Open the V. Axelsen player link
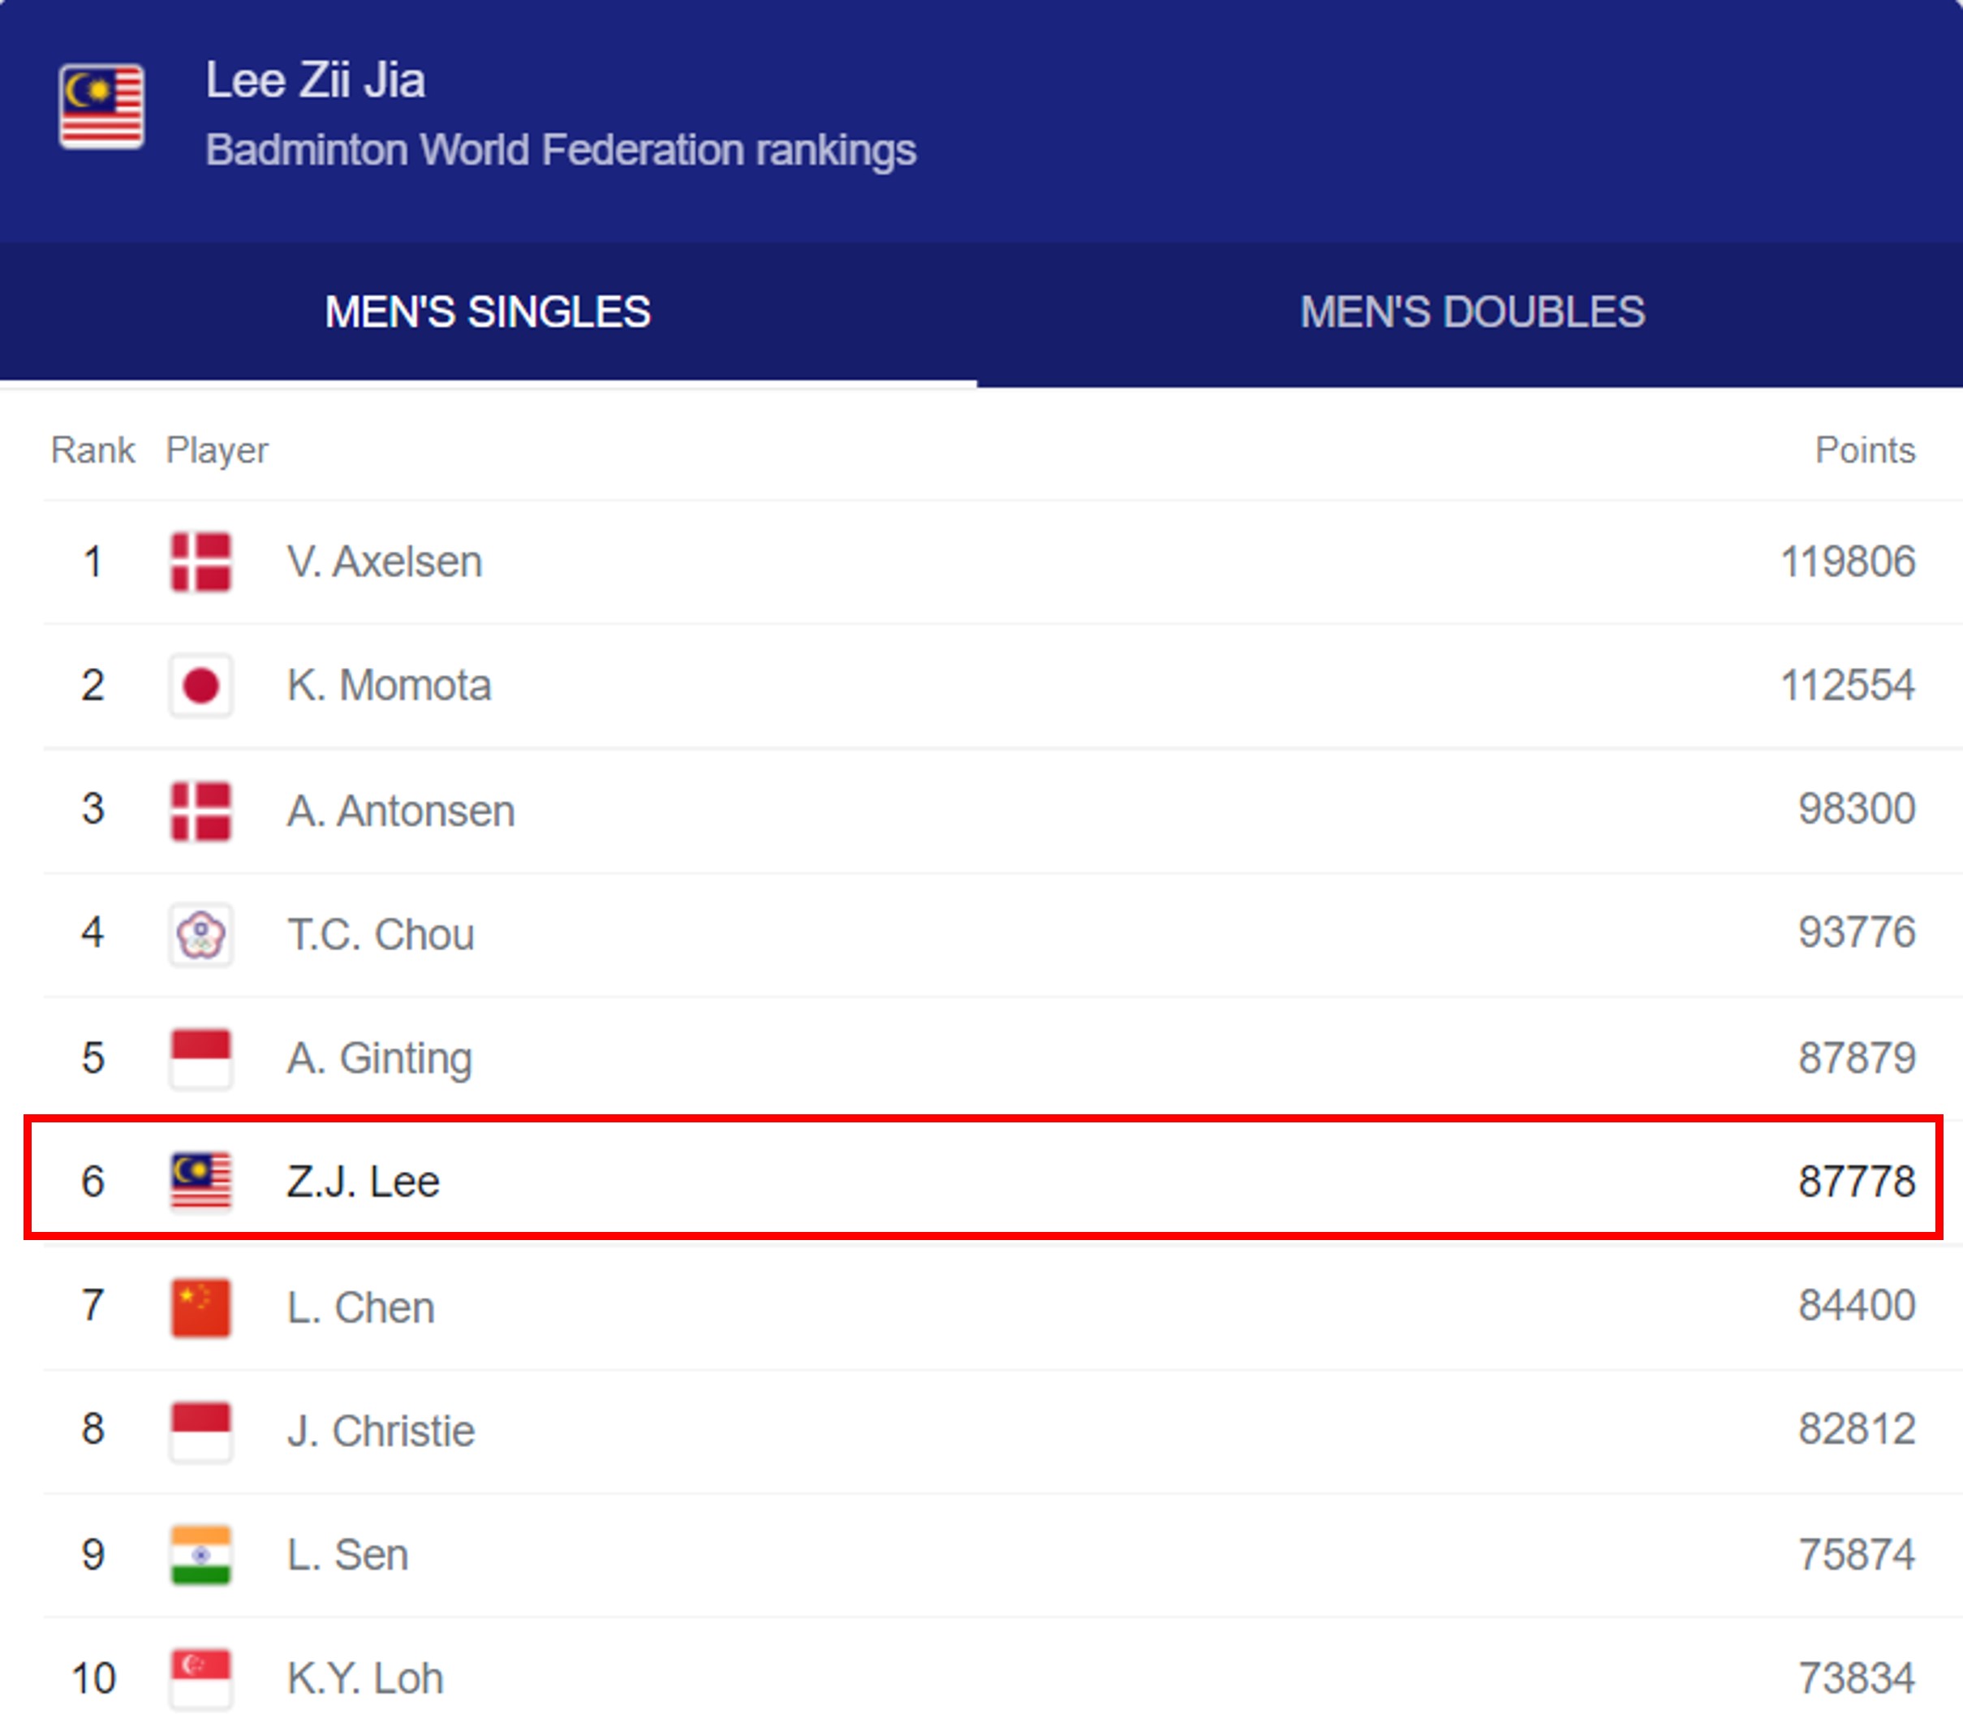1963x1727 pixels. click(x=384, y=562)
